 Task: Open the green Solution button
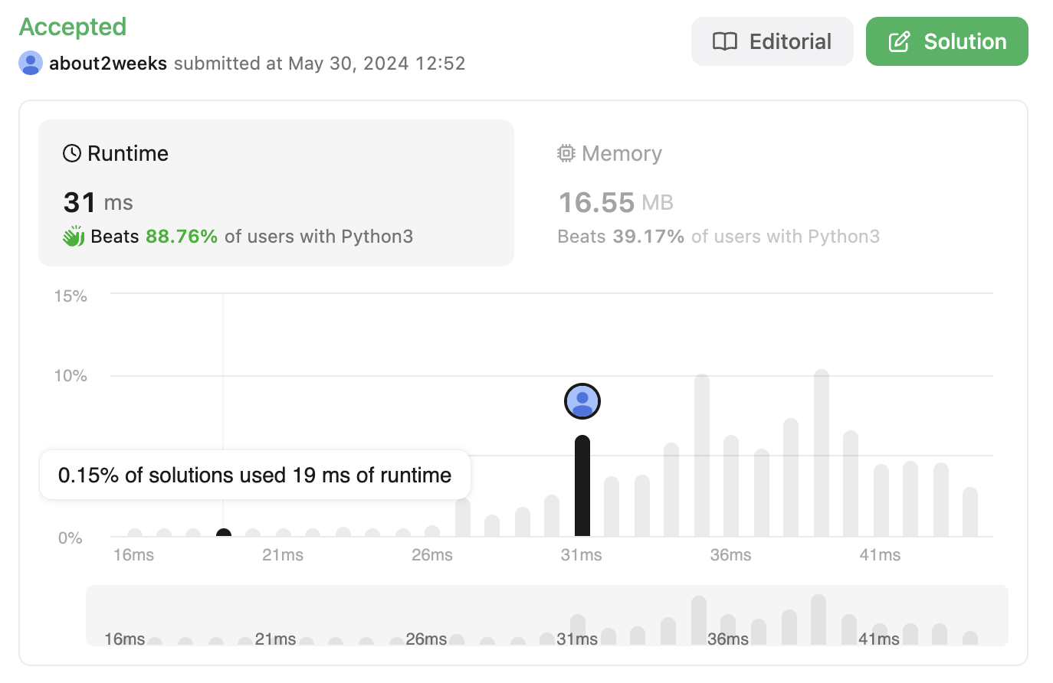(x=946, y=41)
